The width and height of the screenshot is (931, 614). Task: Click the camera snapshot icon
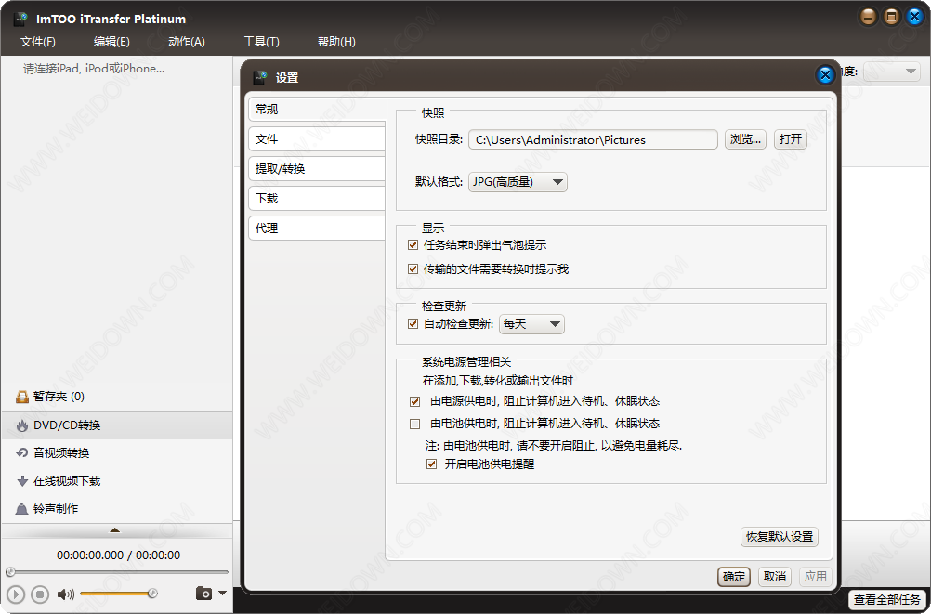(203, 594)
